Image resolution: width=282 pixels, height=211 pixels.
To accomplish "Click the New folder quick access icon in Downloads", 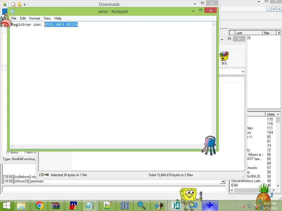I will [x=19, y=4].
